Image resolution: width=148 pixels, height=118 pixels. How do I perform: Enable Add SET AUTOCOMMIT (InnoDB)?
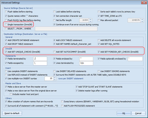click(x=54, y=52)
